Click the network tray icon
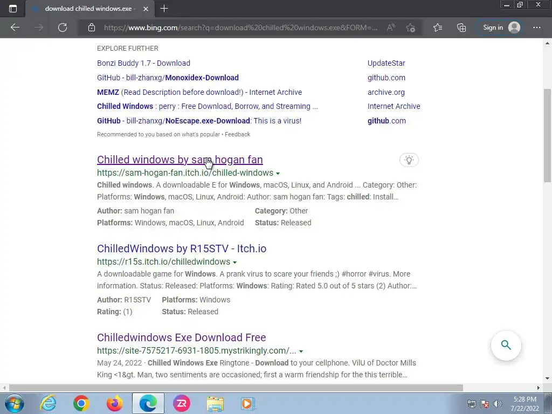The width and height of the screenshot is (552, 414). (x=471, y=404)
